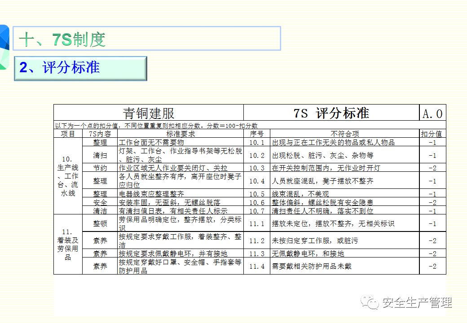The image size is (467, 323).
Task: Select 素养 in row 11.2
Action: pyautogui.click(x=100, y=240)
